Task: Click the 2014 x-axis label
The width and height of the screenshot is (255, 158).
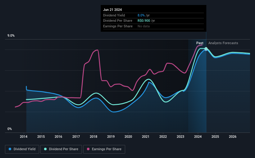Action: pos(24,137)
